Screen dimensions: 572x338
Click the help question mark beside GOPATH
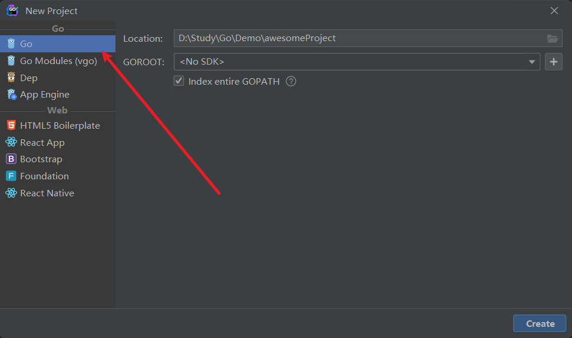pos(291,81)
